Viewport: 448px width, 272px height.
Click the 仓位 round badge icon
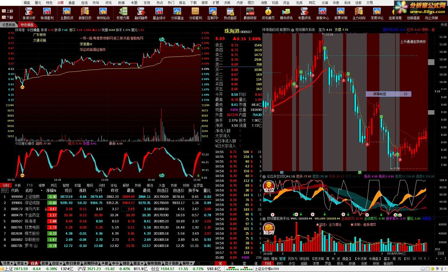(x=269, y=186)
